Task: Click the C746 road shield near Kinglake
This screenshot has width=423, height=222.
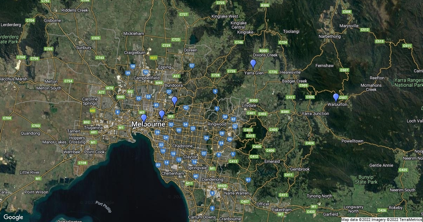Action: click(x=239, y=42)
